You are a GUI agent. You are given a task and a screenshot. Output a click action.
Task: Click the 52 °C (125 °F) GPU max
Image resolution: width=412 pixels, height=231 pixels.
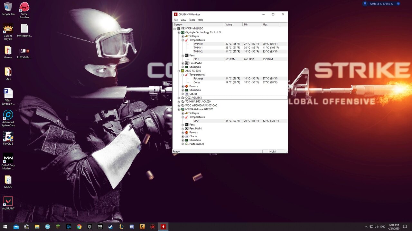click(x=271, y=121)
